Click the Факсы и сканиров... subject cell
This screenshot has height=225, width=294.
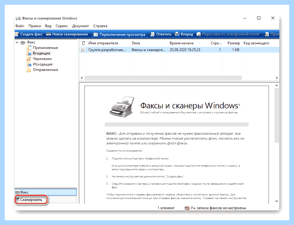click(x=148, y=50)
